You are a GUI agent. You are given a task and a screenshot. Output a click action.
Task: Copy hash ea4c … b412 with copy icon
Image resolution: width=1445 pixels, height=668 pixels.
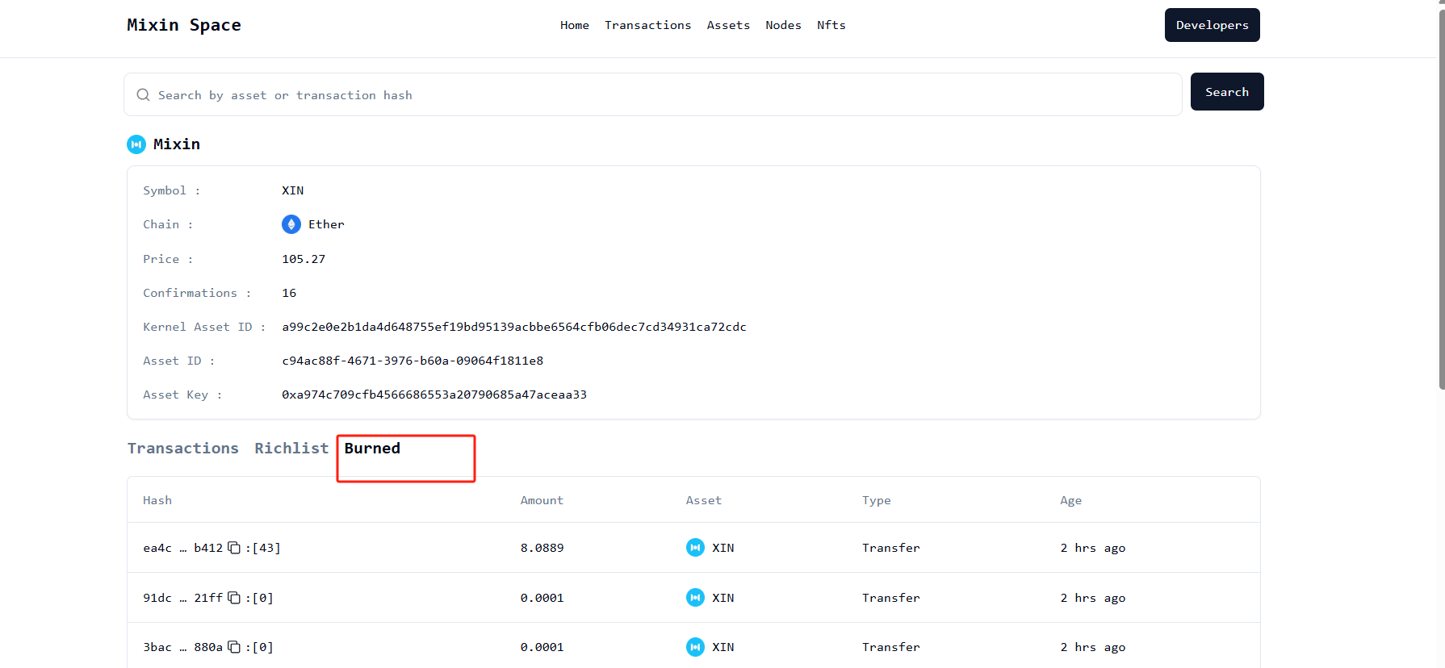(234, 548)
